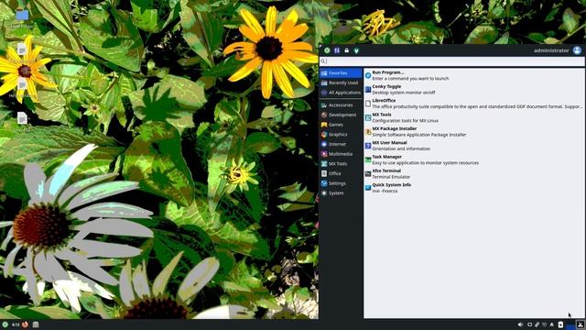This screenshot has width=586, height=330.
Task: Open Firefox from the taskbar
Action: pyautogui.click(x=25, y=324)
